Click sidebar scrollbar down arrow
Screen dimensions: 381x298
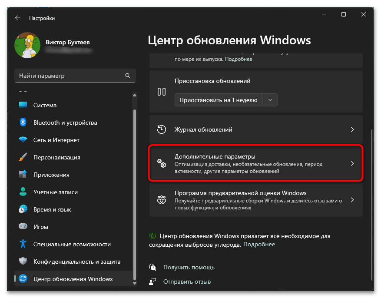[x=135, y=283]
